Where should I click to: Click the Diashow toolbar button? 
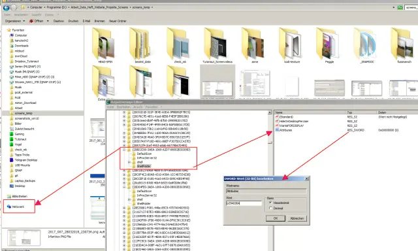58,21
